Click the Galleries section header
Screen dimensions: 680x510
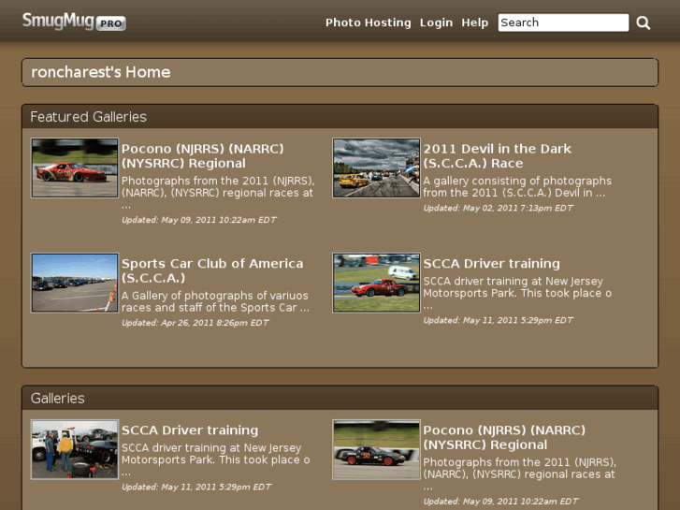tap(340, 398)
